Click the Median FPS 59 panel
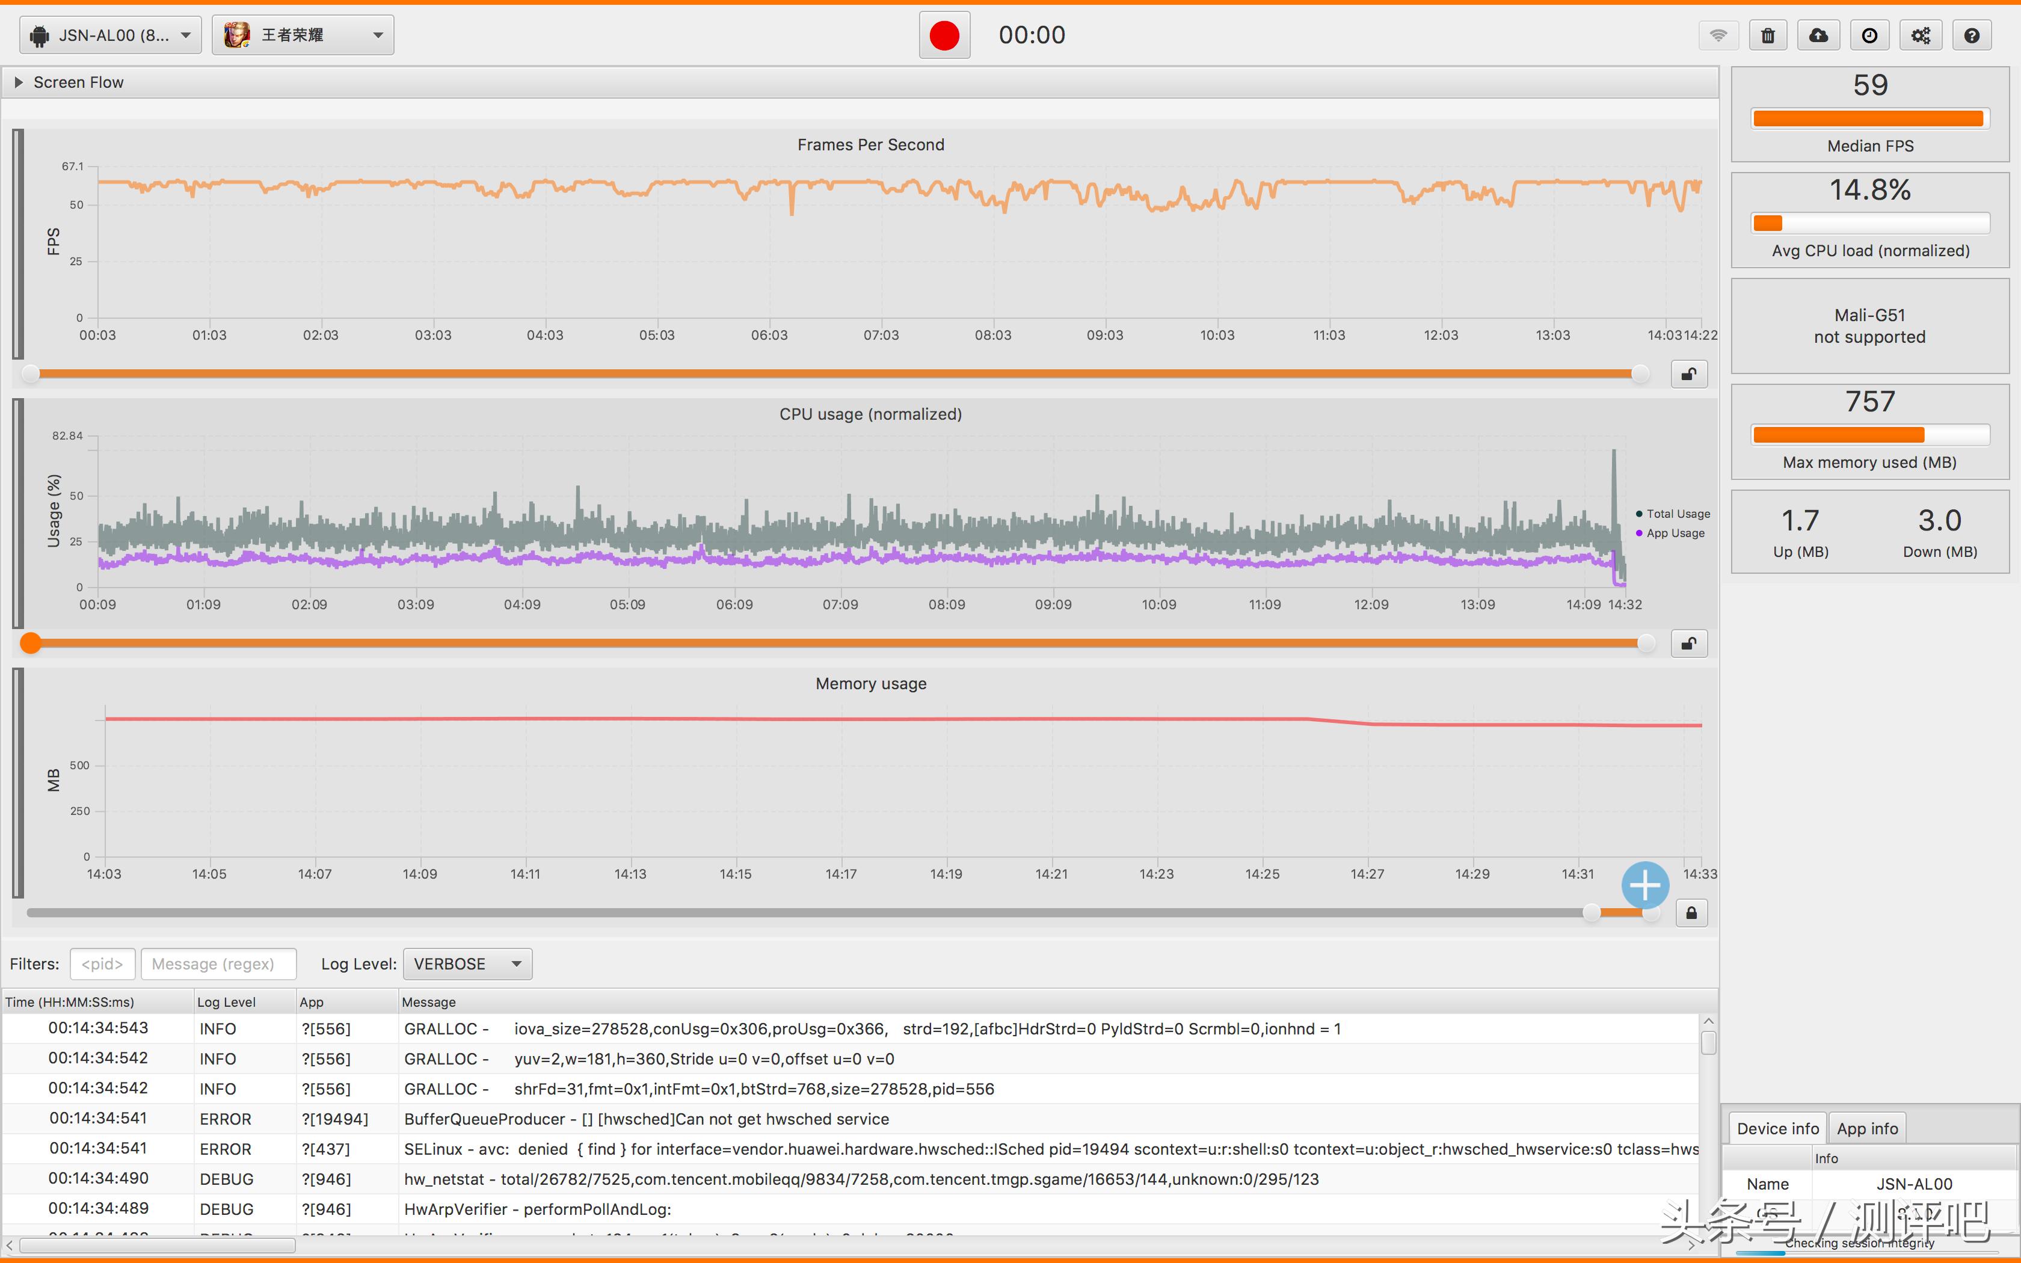This screenshot has height=1263, width=2021. (x=1870, y=114)
